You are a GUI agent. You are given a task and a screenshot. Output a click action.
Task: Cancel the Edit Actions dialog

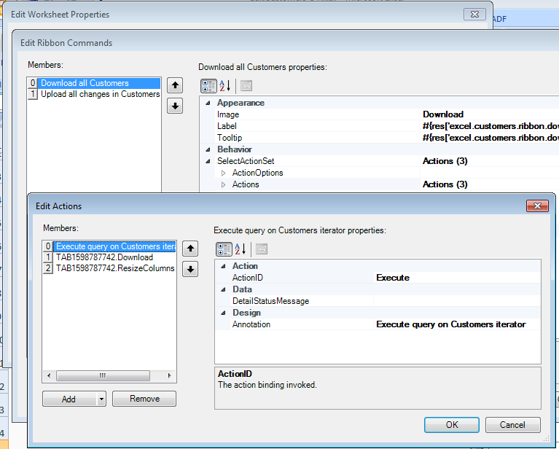(512, 425)
